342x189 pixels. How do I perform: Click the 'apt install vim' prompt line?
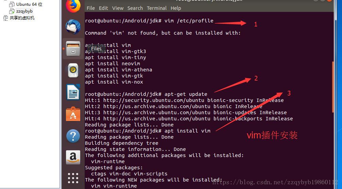coord(148,131)
